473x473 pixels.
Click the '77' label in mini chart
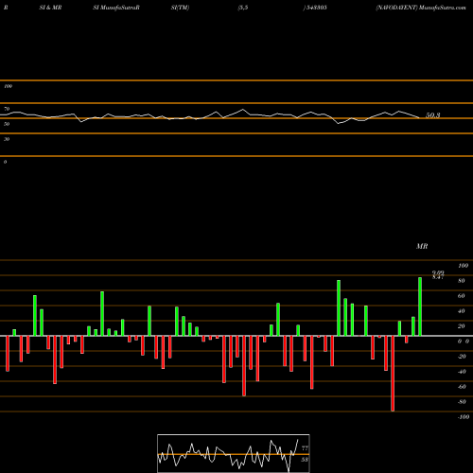[305, 448]
